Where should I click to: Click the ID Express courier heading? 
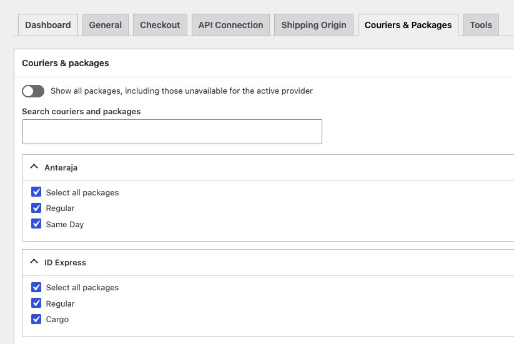pyautogui.click(x=65, y=262)
